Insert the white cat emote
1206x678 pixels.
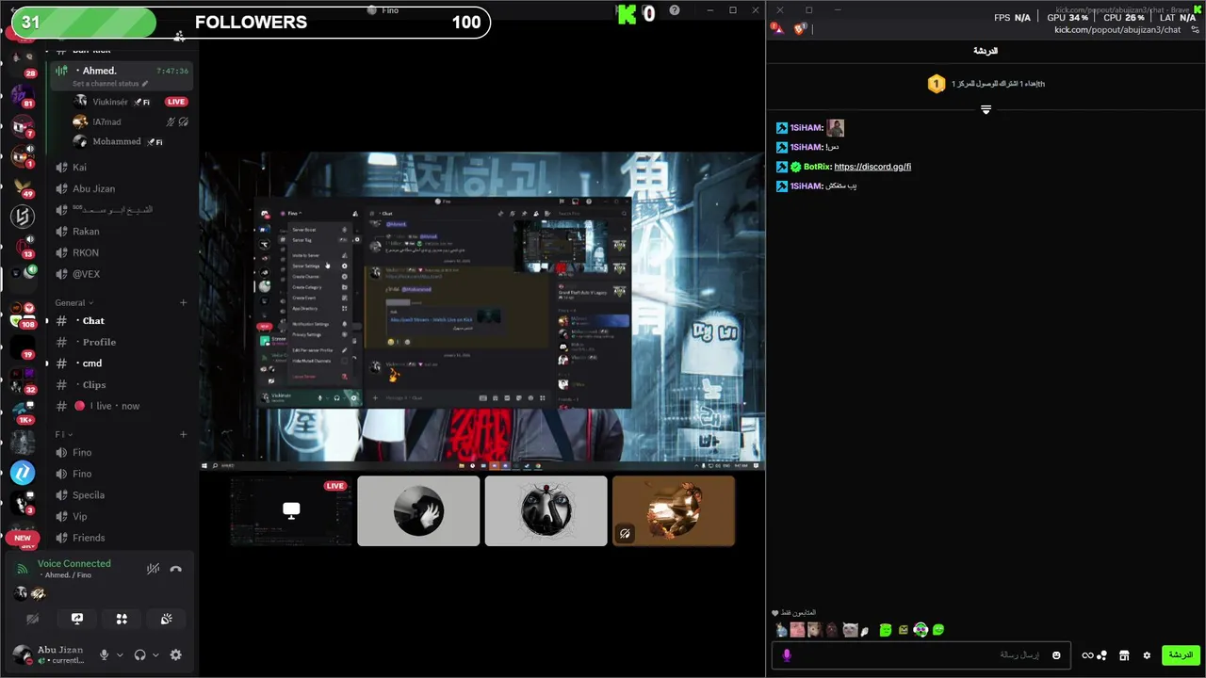pos(850,630)
